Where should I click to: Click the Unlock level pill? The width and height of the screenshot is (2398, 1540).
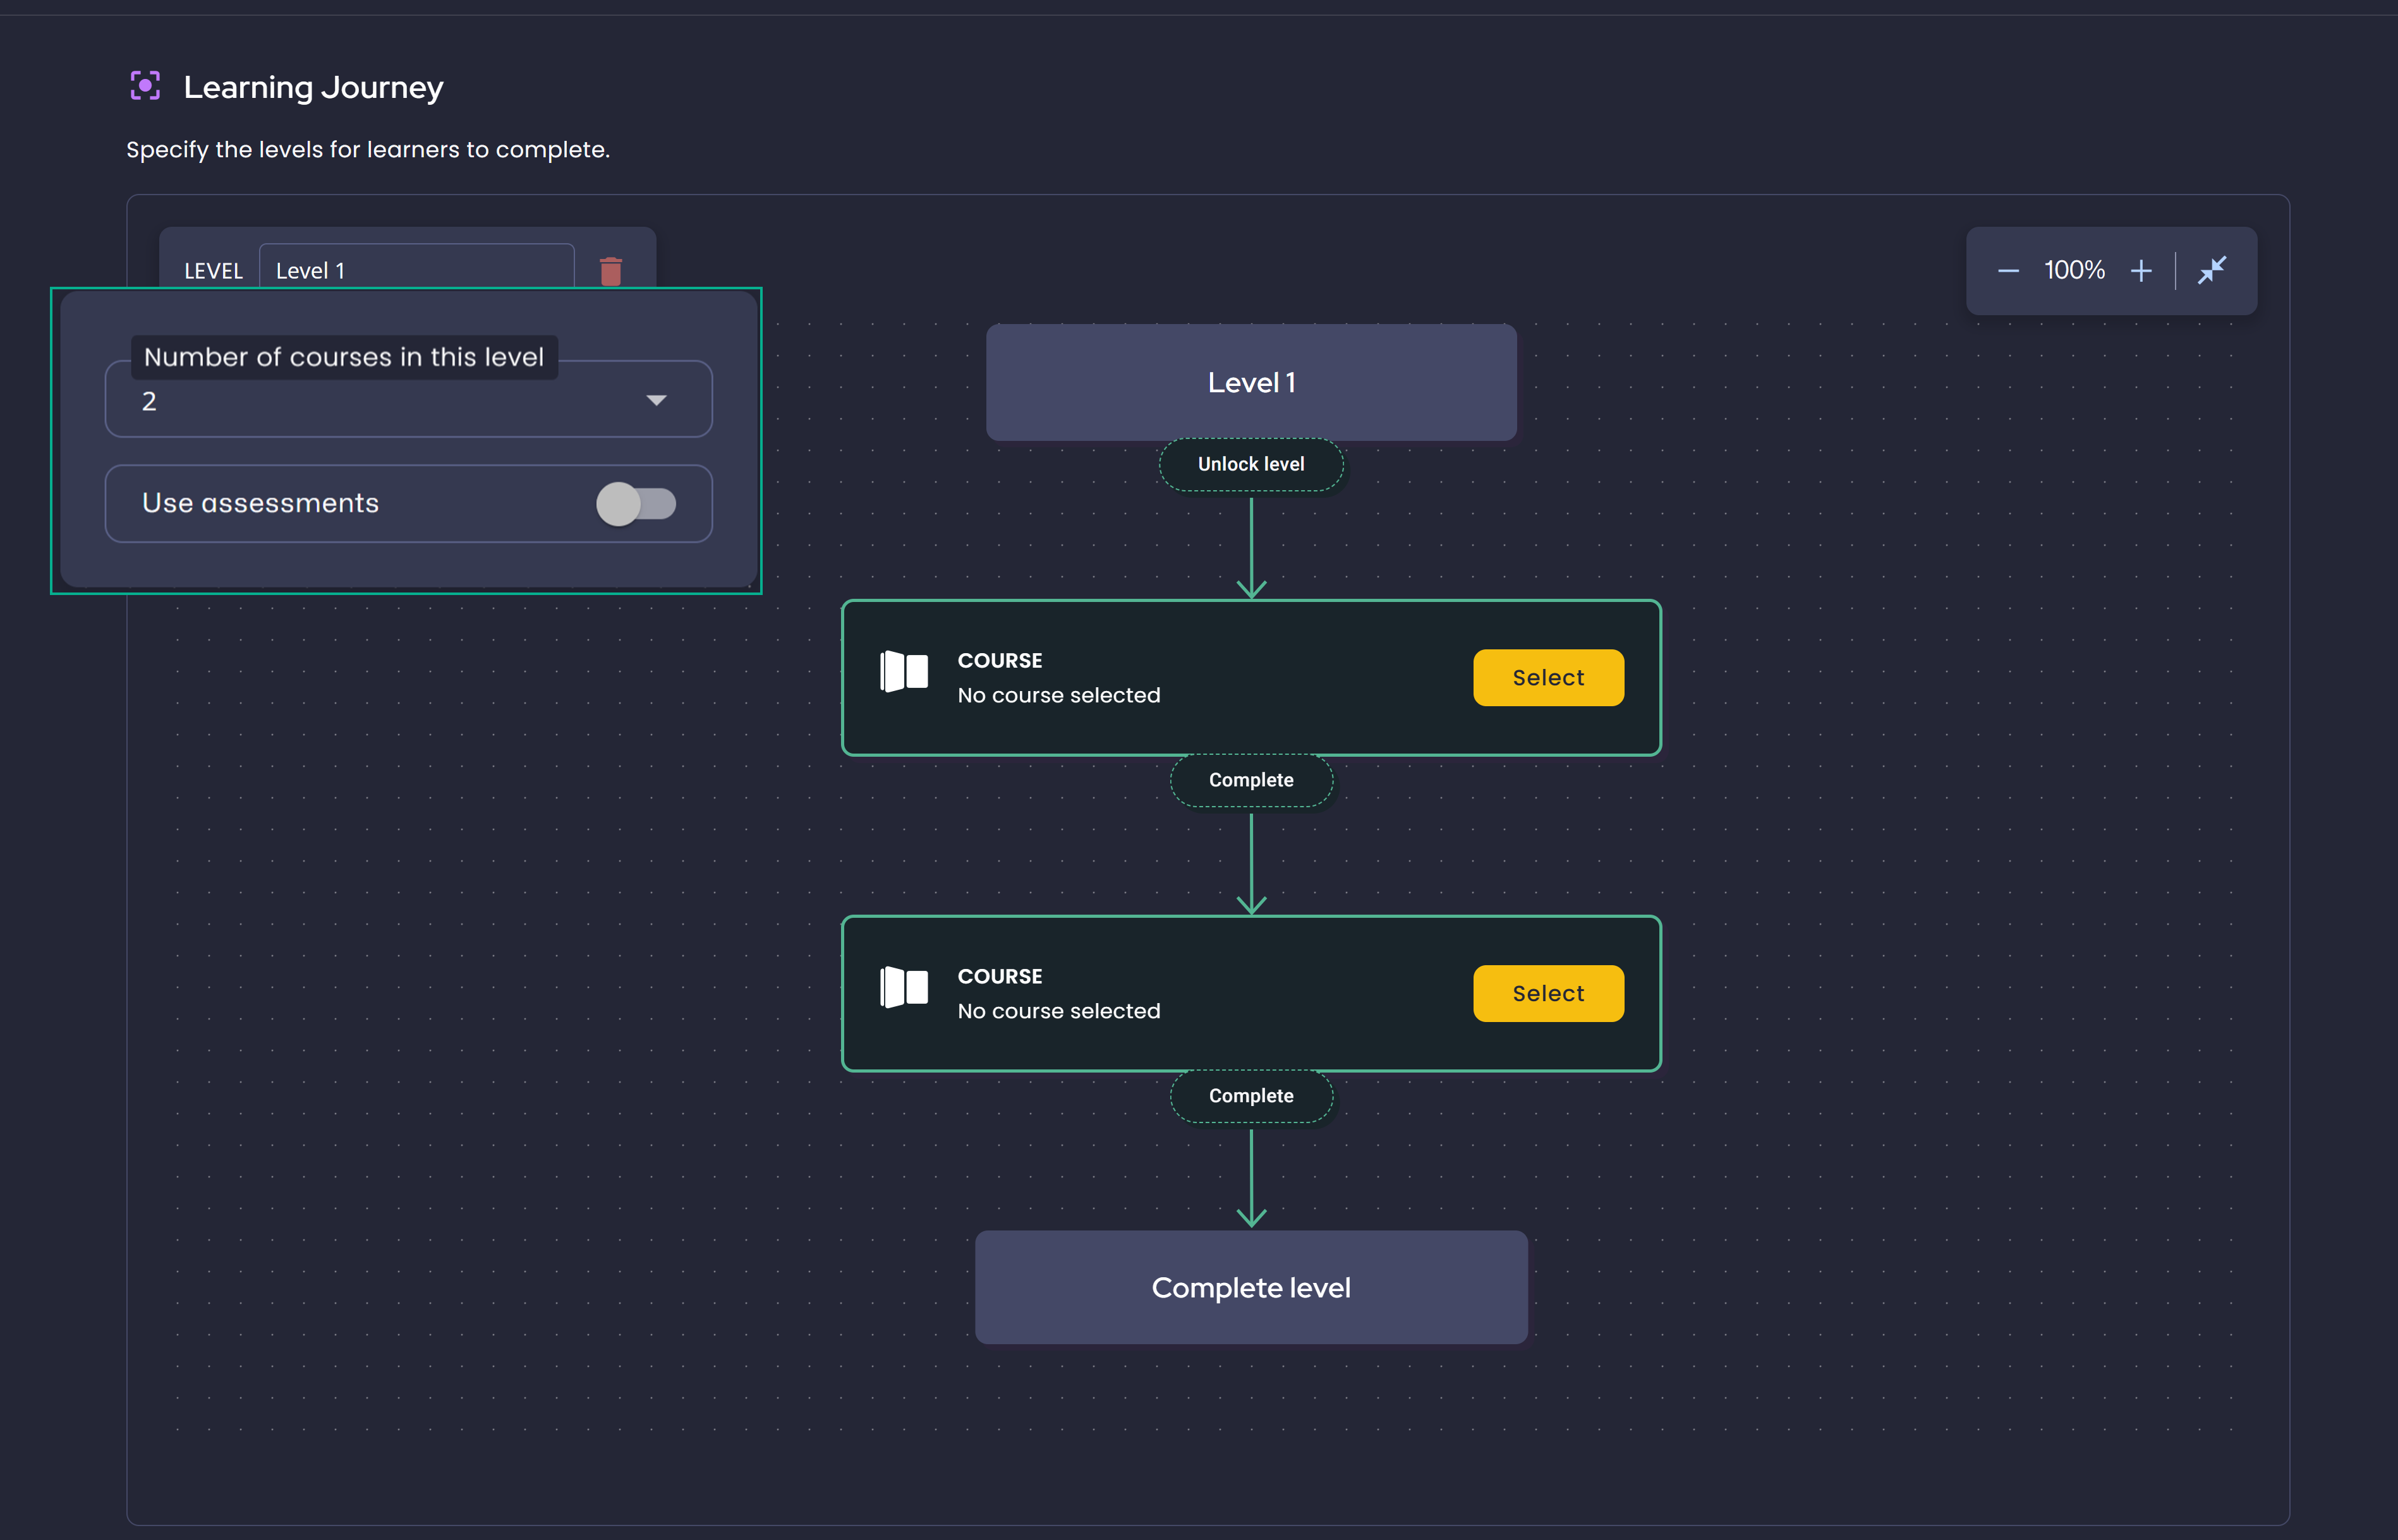coord(1250,463)
